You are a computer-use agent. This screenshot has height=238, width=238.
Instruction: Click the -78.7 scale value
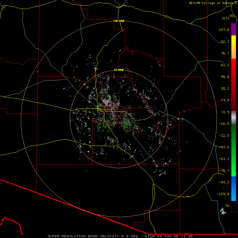click(224, 171)
